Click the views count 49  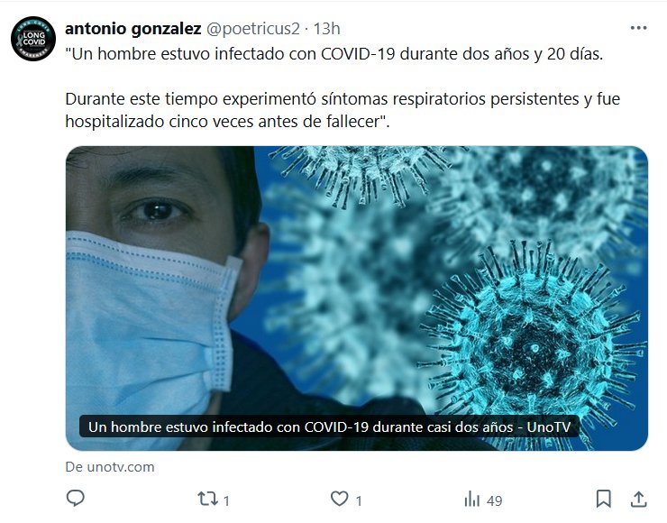pos(494,500)
